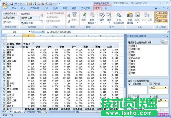Image resolution: width=171 pixels, height=118 pixels.
Task: Click the Insert Worksheet tab icon
Action: click(x=46, y=112)
